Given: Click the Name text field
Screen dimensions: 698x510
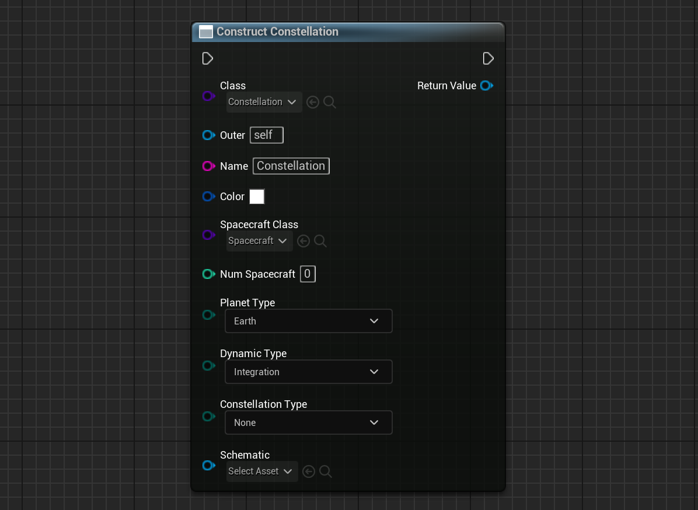Looking at the screenshot, I should click(291, 166).
